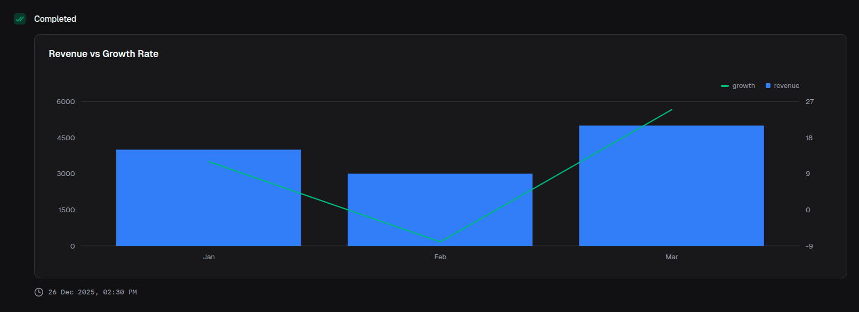859x312 pixels.
Task: Click the blue revenue legend square
Action: coord(768,86)
